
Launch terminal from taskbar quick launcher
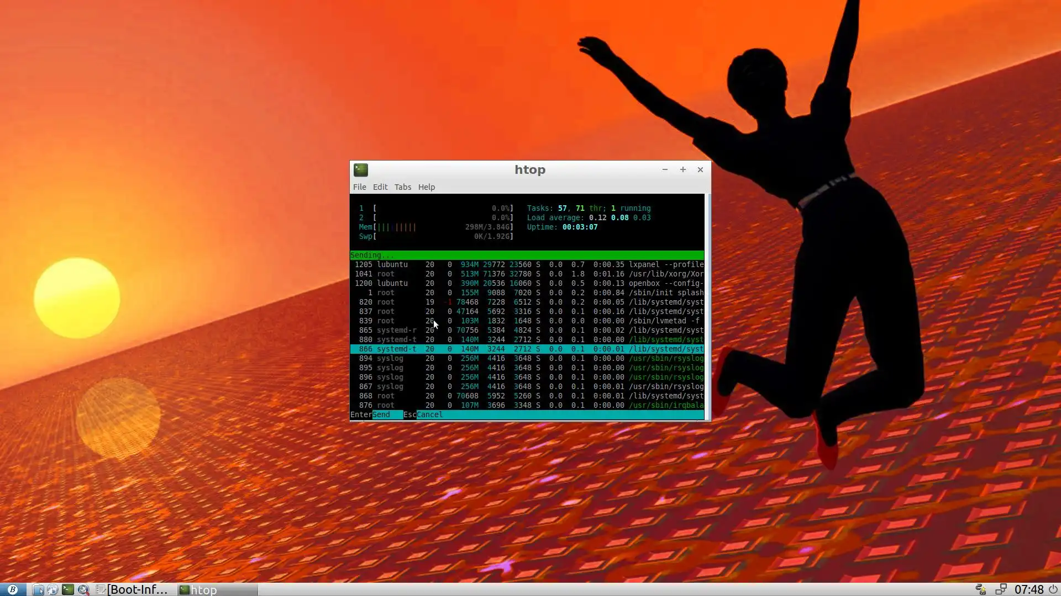[x=68, y=589]
